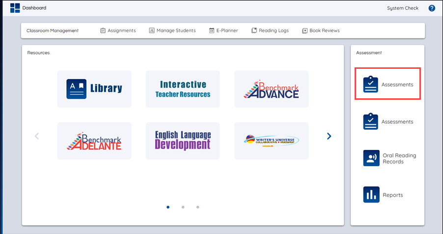The width and height of the screenshot is (443, 234).
Task: Click the Resources panel heading
Action: point(38,53)
